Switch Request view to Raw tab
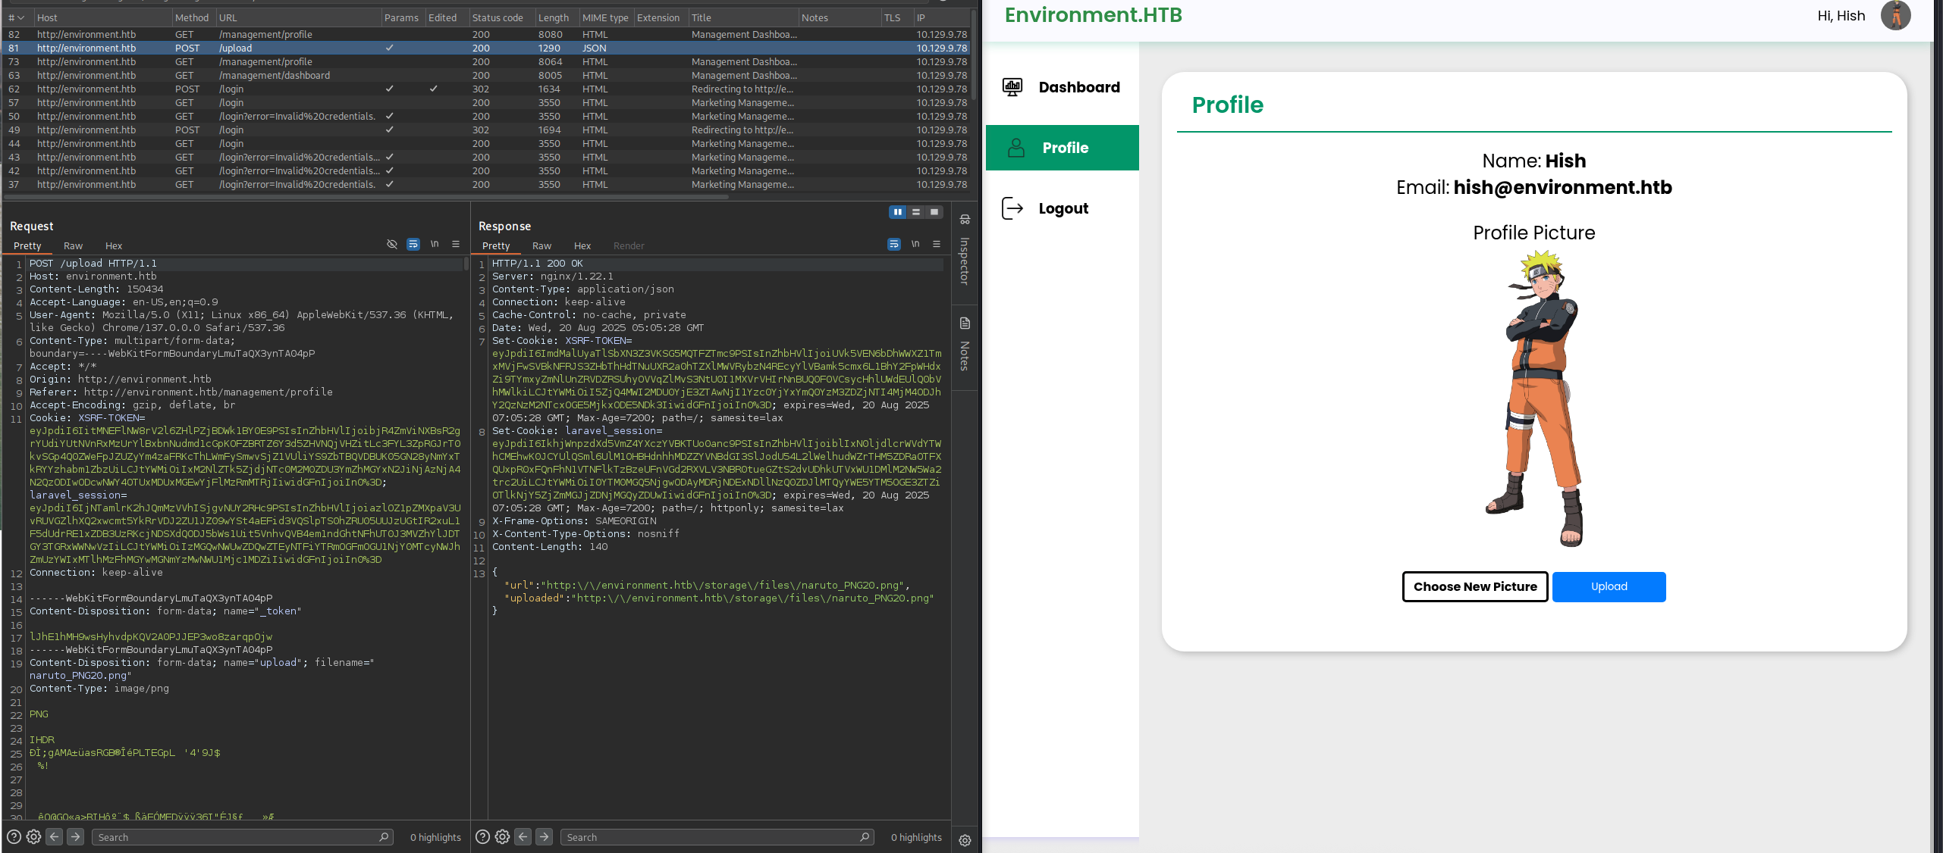 click(x=74, y=245)
